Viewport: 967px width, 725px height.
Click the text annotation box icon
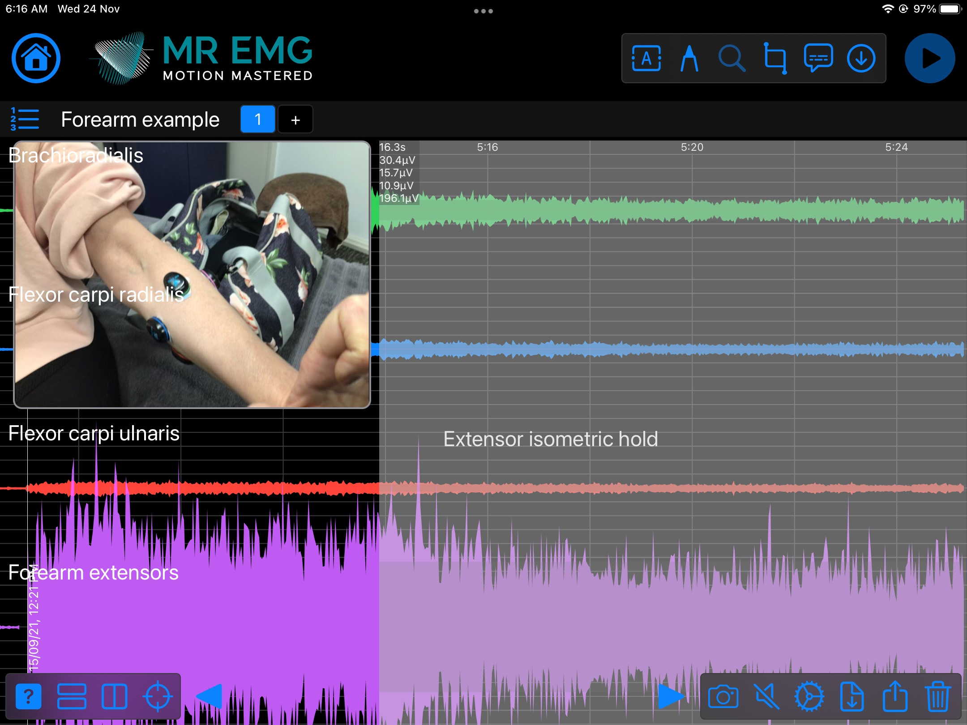(x=646, y=59)
